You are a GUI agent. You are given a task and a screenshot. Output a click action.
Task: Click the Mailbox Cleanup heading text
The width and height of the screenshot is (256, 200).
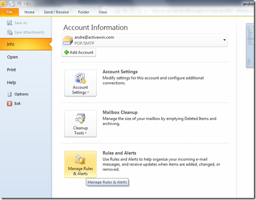pos(120,113)
